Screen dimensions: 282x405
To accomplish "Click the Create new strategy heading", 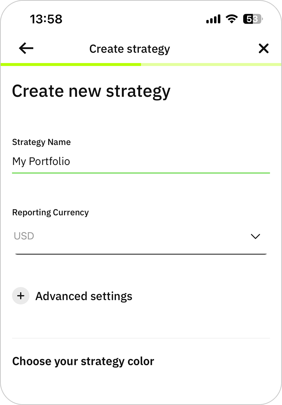I will [91, 91].
